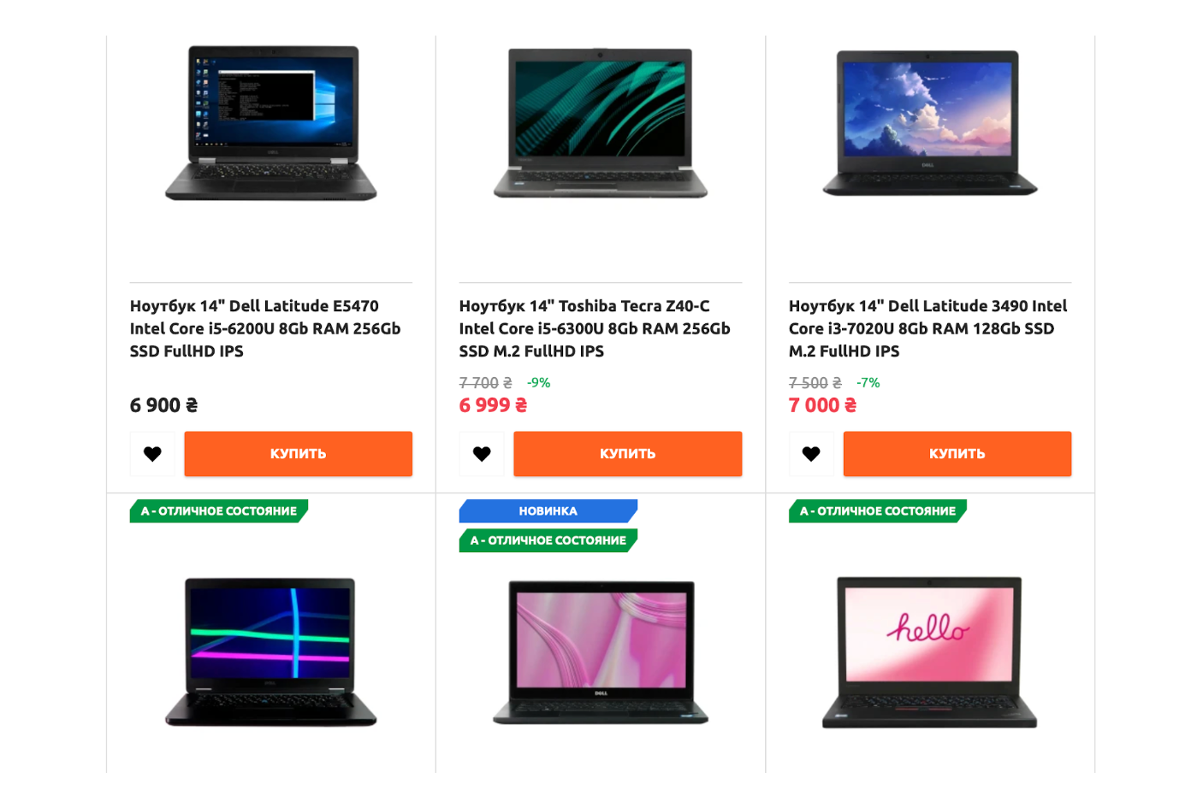1191x790 pixels.
Task: Click Купить under Toshiba Tecra Z40-C
Action: [628, 454]
